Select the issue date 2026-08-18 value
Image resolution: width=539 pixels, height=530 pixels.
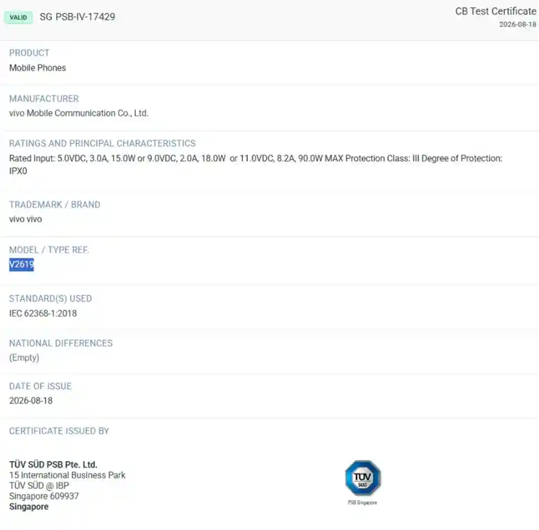pyautogui.click(x=31, y=401)
